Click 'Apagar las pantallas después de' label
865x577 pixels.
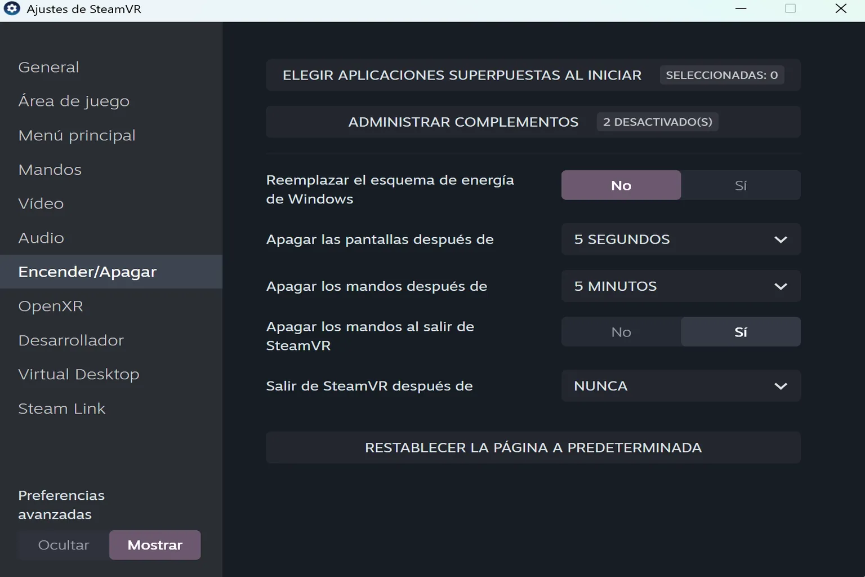pyautogui.click(x=380, y=239)
